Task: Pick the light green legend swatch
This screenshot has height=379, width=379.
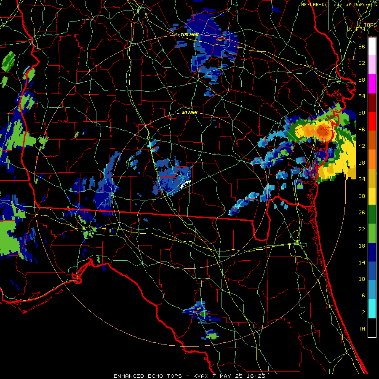Action: pos(372,233)
